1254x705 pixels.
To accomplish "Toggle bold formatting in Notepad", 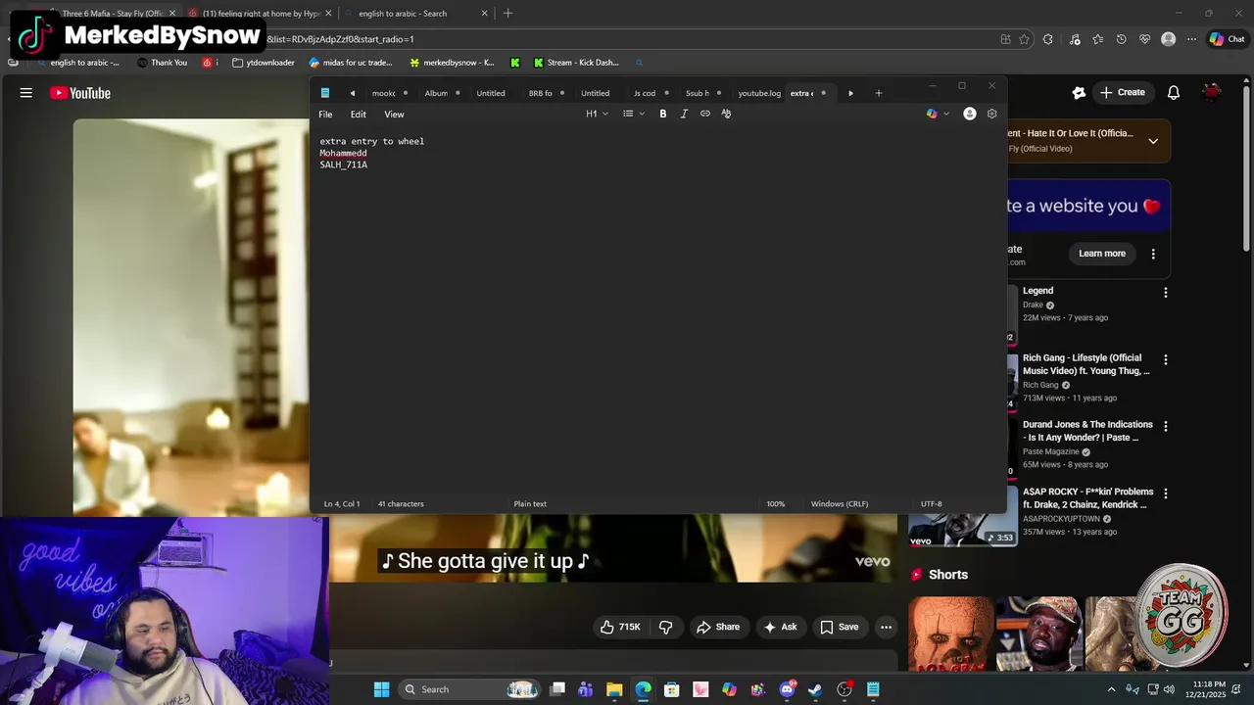I will (x=662, y=114).
